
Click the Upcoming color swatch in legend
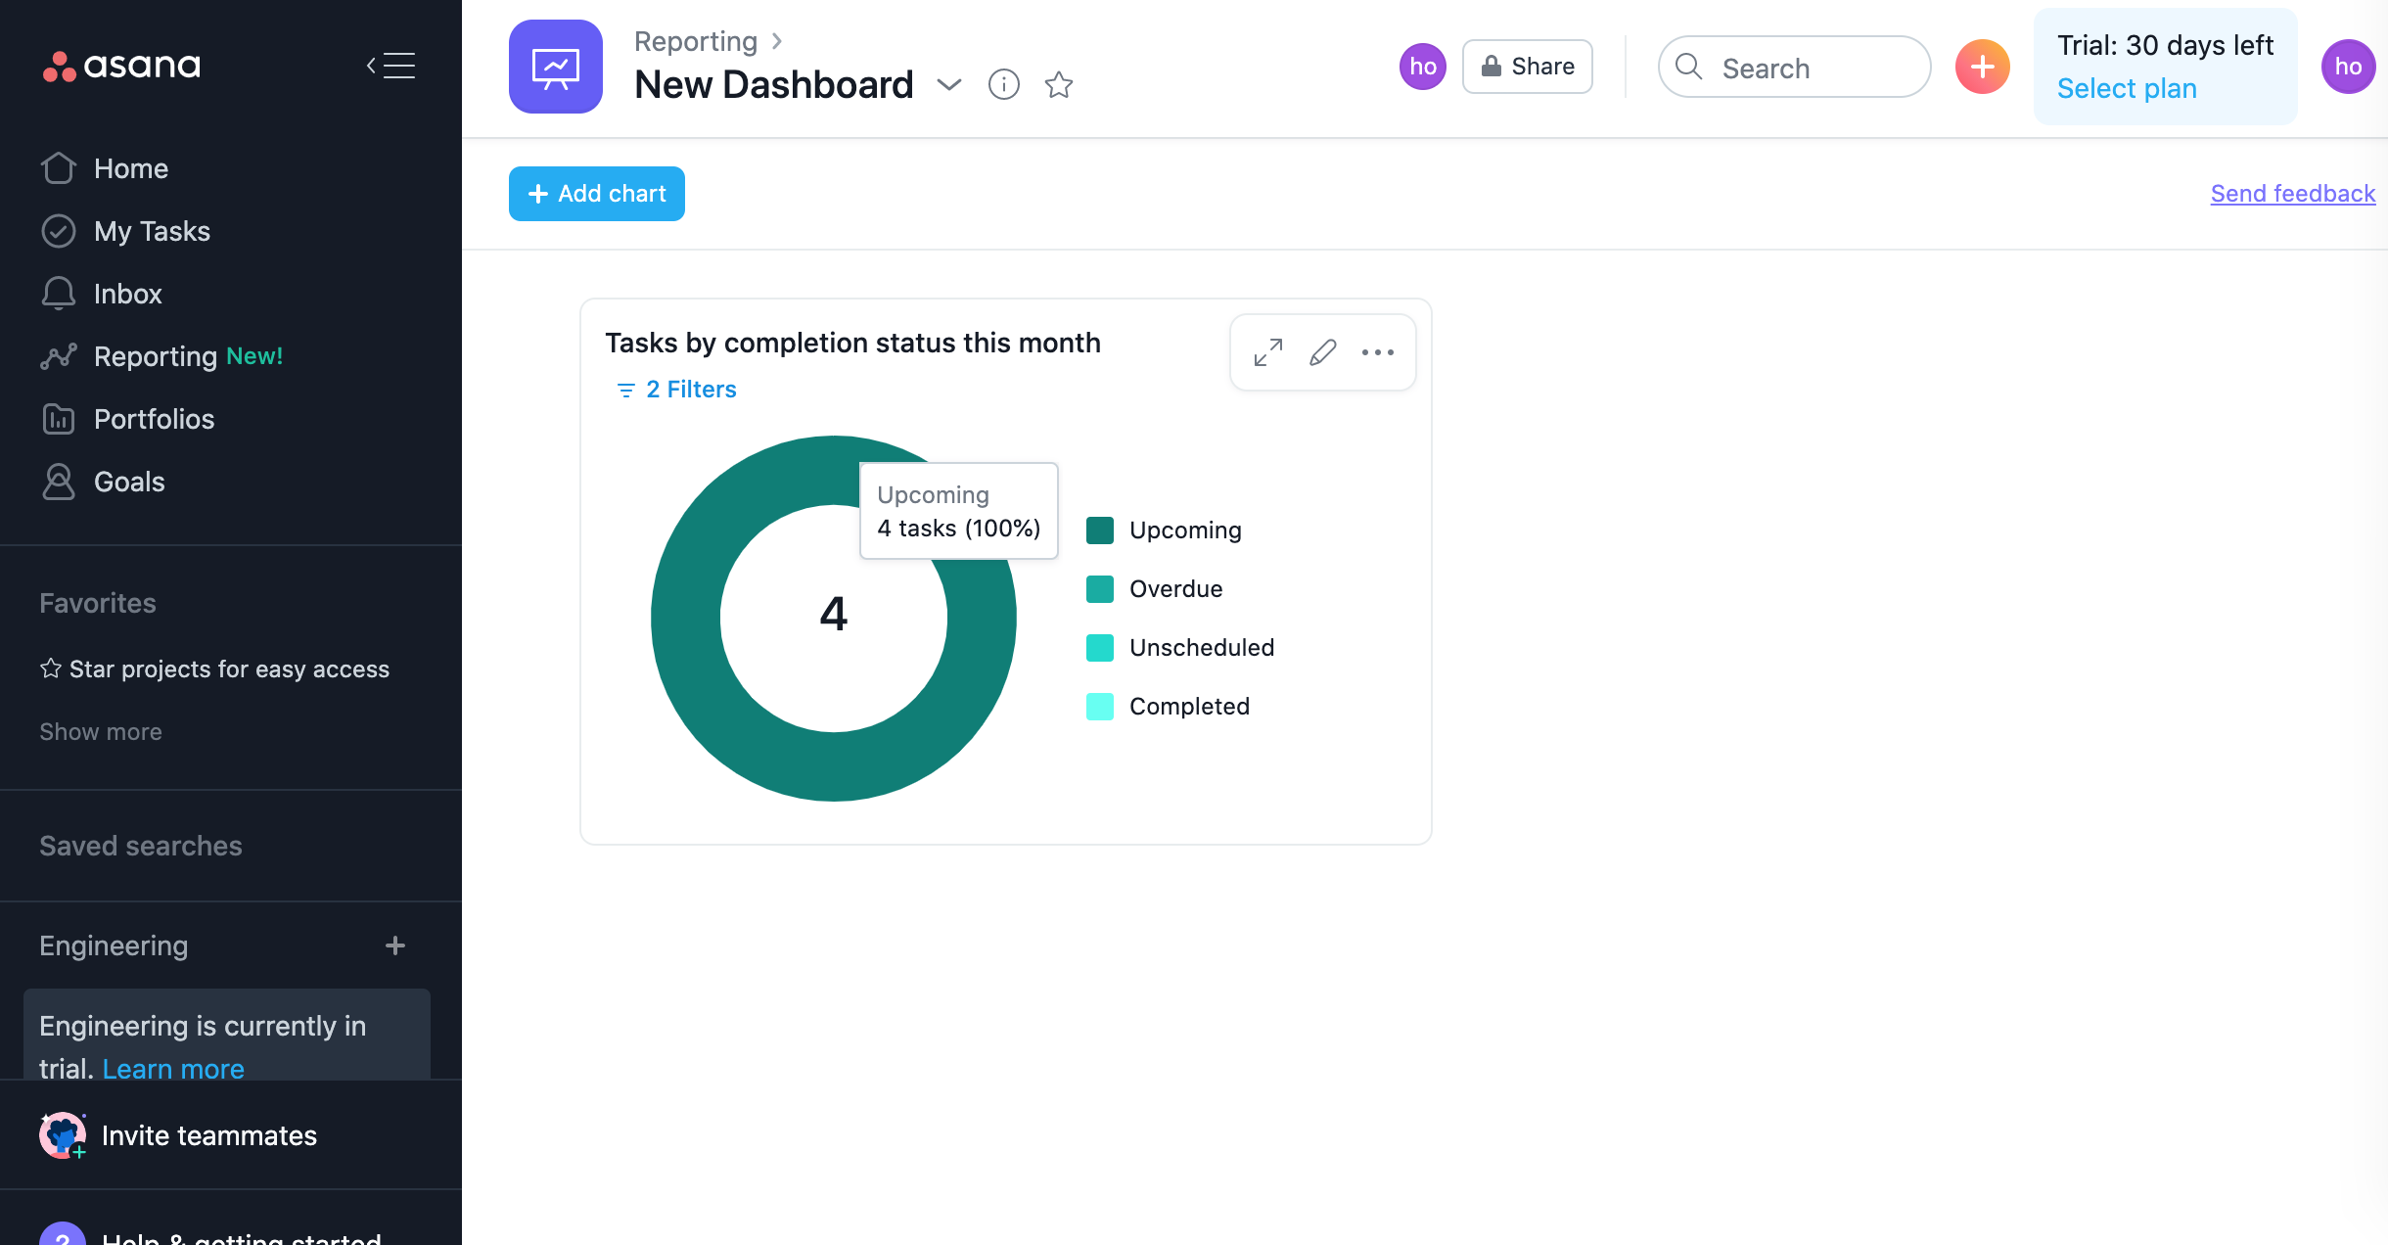coord(1100,530)
